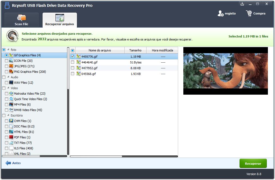Collapse the Audio tree group
The height and width of the screenshot is (180, 275).
[8, 77]
